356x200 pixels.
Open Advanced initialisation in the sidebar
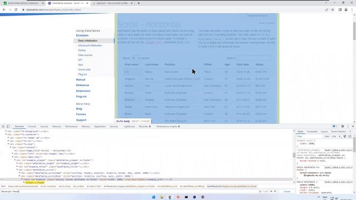click(90, 46)
